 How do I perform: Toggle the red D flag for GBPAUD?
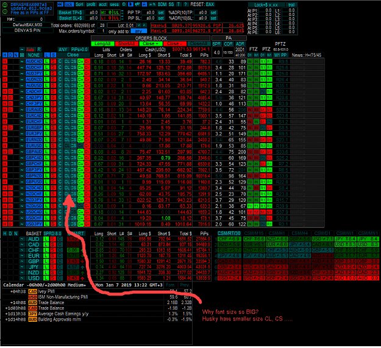[x=10, y=152]
